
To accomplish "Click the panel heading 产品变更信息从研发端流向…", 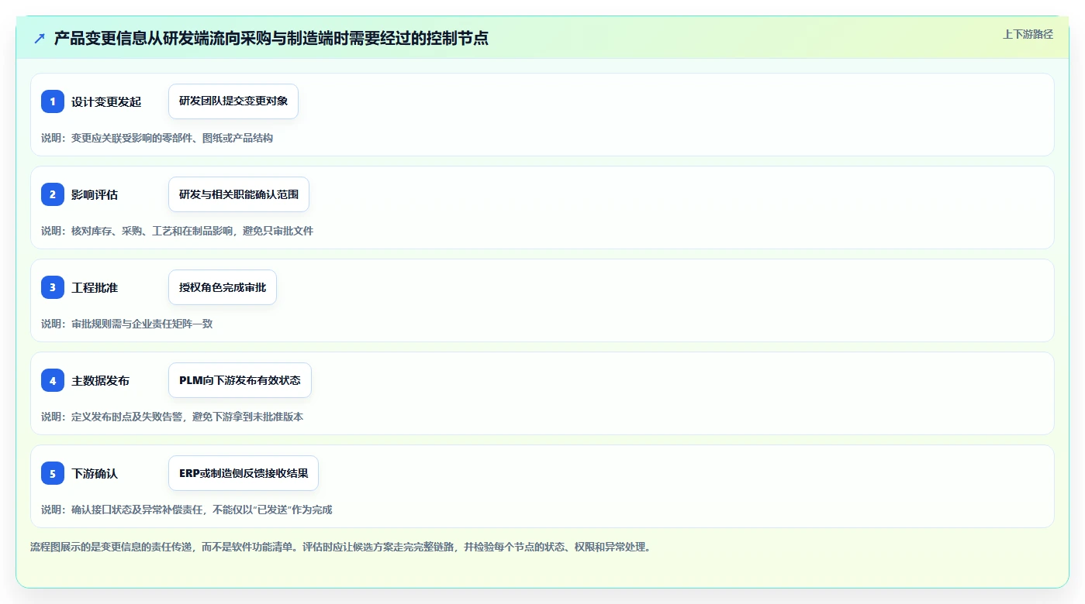I will 271,38.
